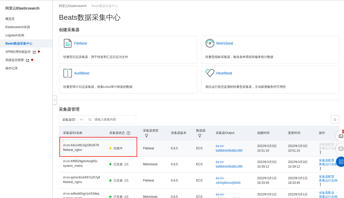Open more actions menu for ct-cn-qsmc4m340t7x2h7y6
Image resolution: width=344 pixels, height=198 pixels.
point(320,185)
